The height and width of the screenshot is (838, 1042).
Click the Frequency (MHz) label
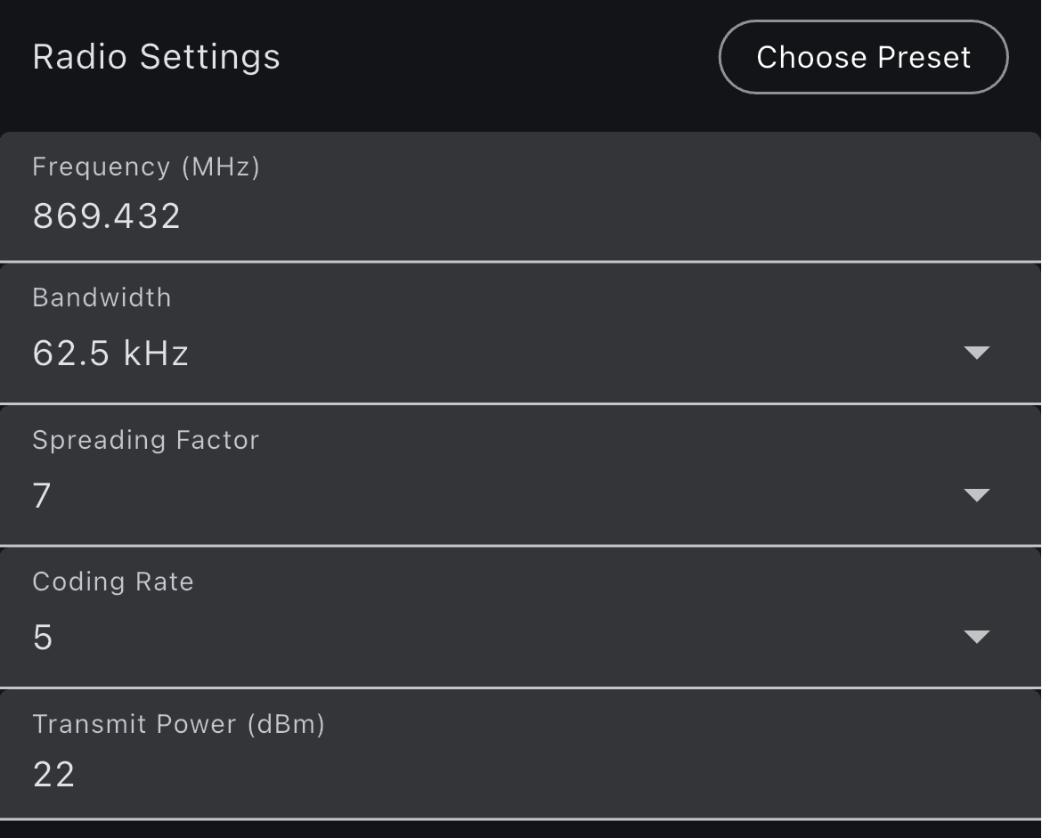[146, 167]
